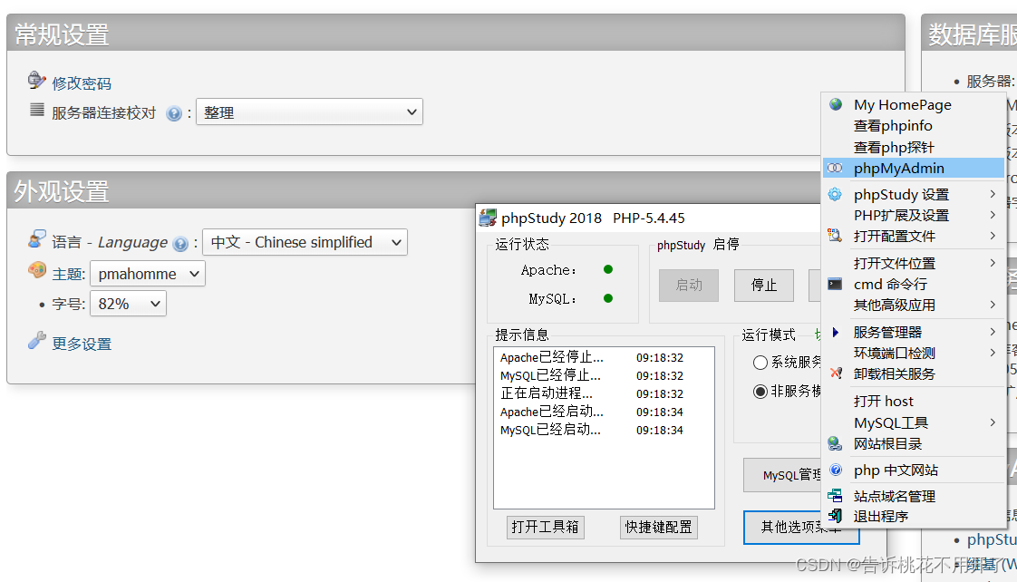Click the globe icon for My HomePage
1017x582 pixels.
pyautogui.click(x=836, y=104)
